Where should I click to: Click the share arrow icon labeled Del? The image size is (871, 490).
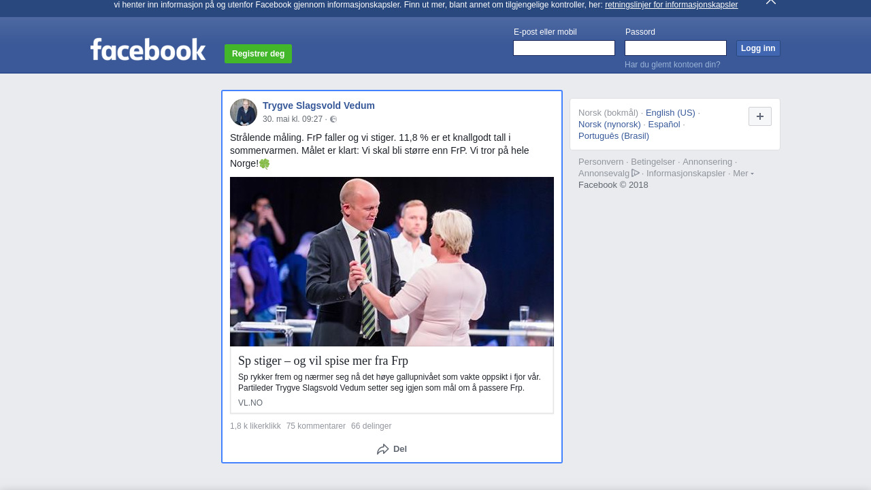383,449
